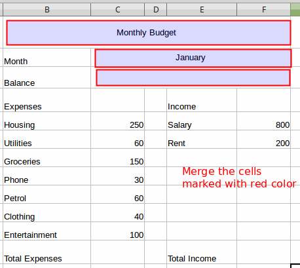Select column E header
Image resolution: width=300 pixels, height=268 pixels.
202,10
